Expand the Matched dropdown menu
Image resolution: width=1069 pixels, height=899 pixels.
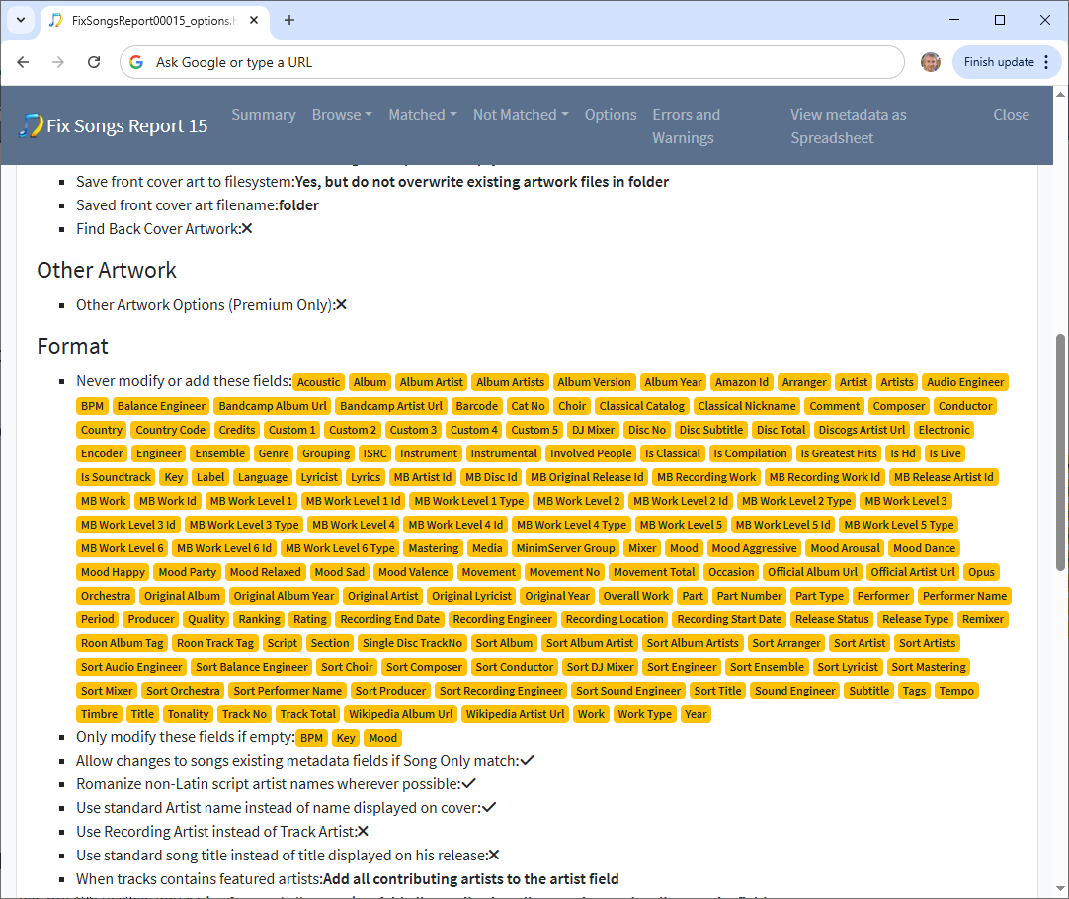pos(422,115)
